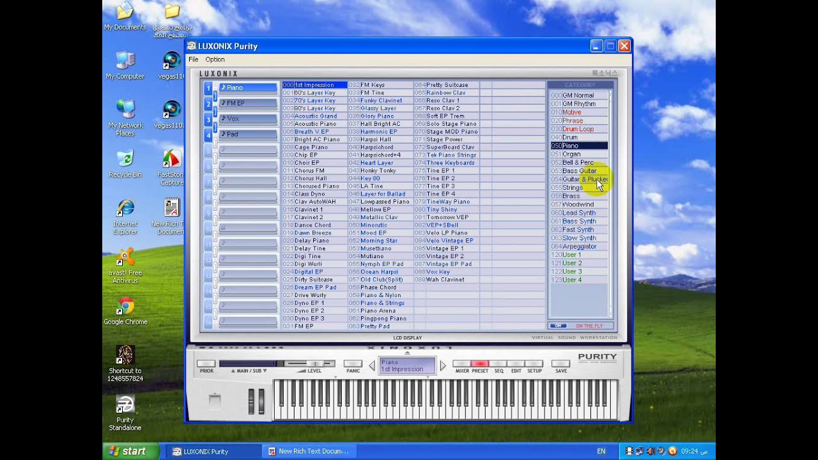The width and height of the screenshot is (818, 460).
Task: Launch Internet Explorer from desktop
Action: click(x=125, y=217)
